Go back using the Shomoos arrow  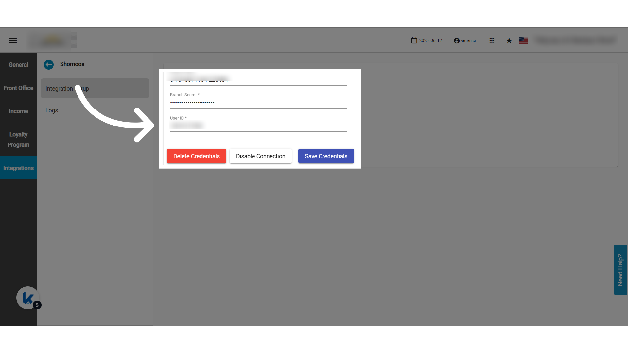[x=49, y=65]
